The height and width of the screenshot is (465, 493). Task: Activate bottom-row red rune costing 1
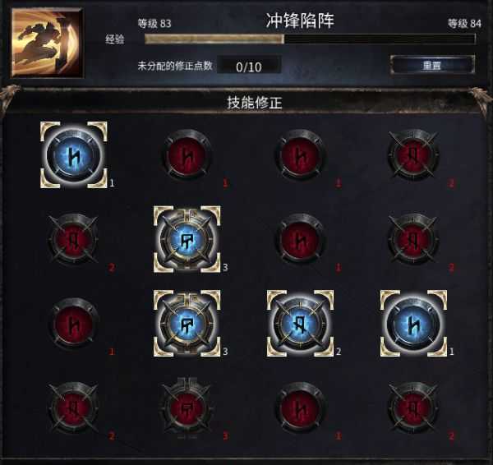pos(300,407)
